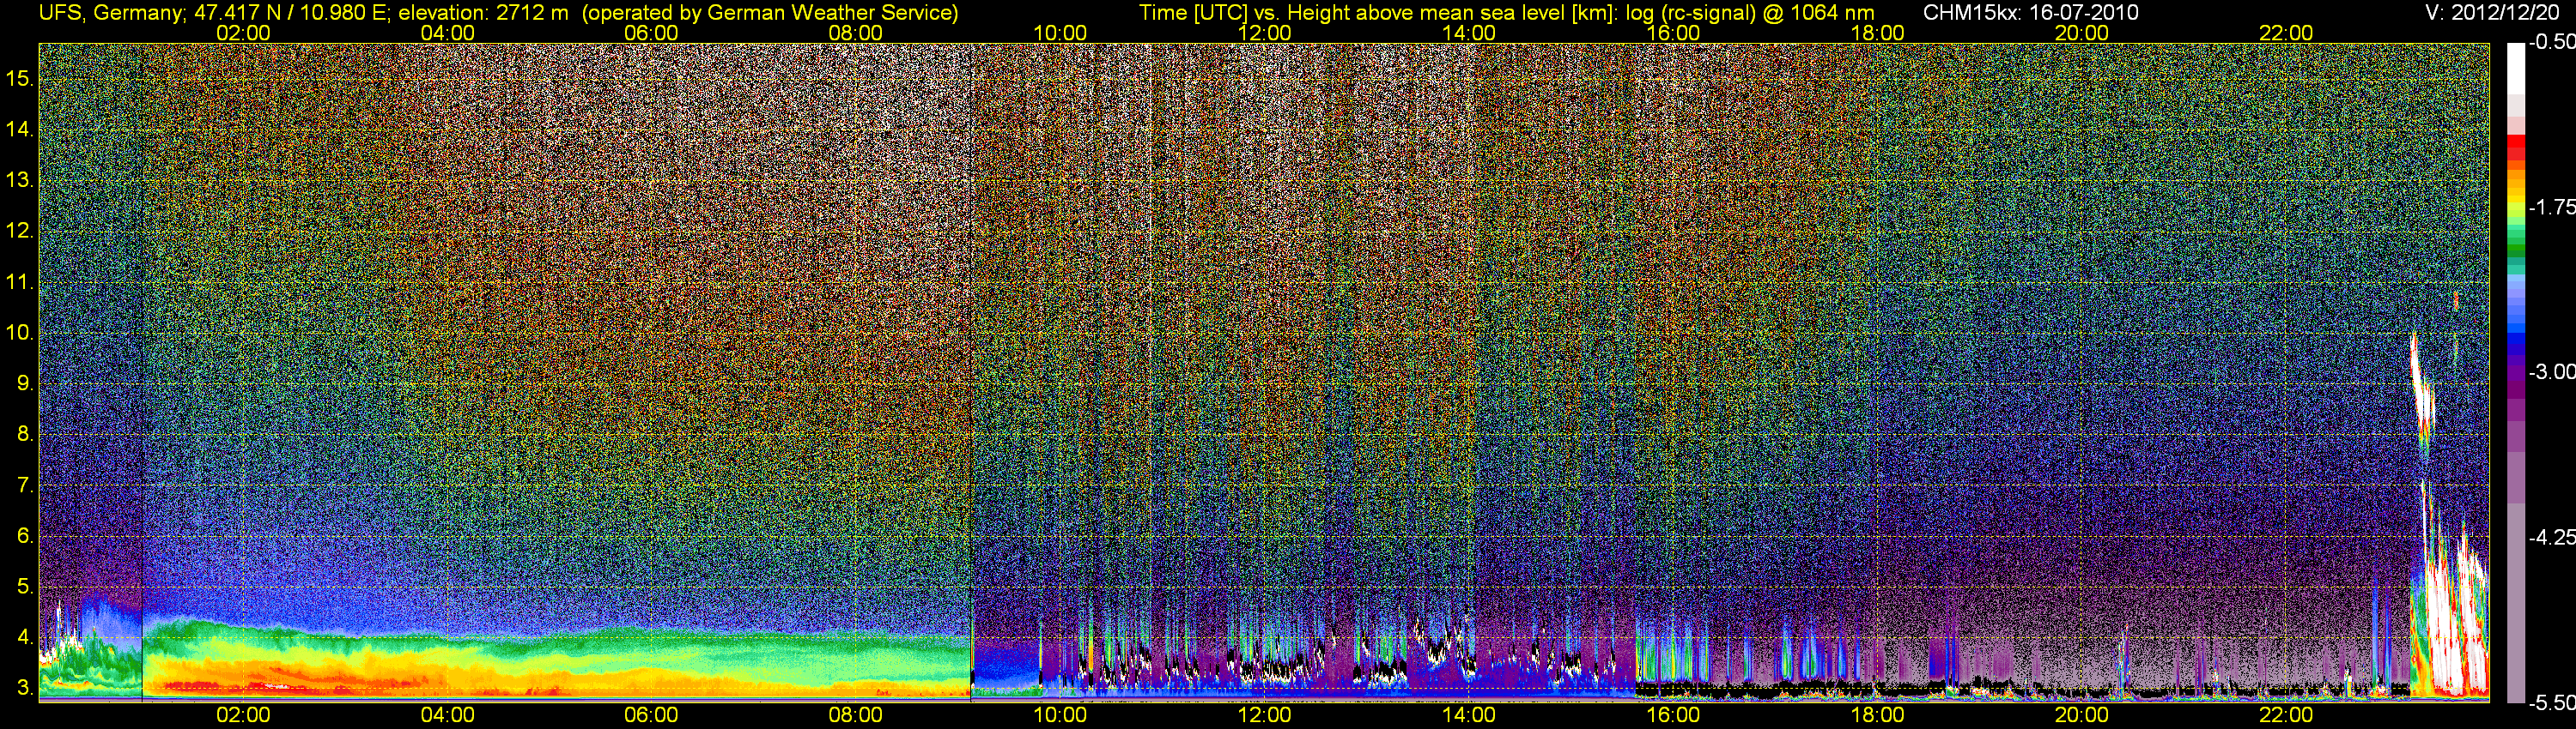Click the -4.25 value on the color scale

[2552, 537]
